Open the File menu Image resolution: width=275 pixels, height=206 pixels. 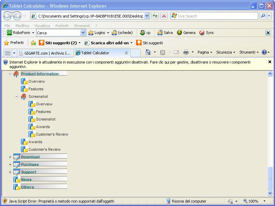click(x=7, y=26)
